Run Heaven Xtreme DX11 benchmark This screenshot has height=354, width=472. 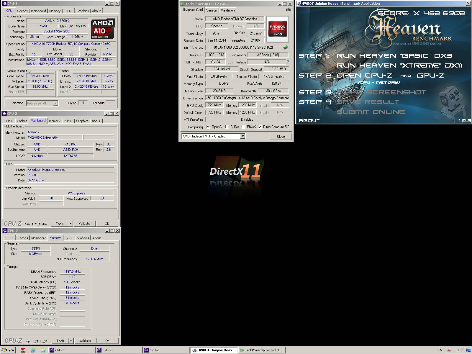coord(399,65)
